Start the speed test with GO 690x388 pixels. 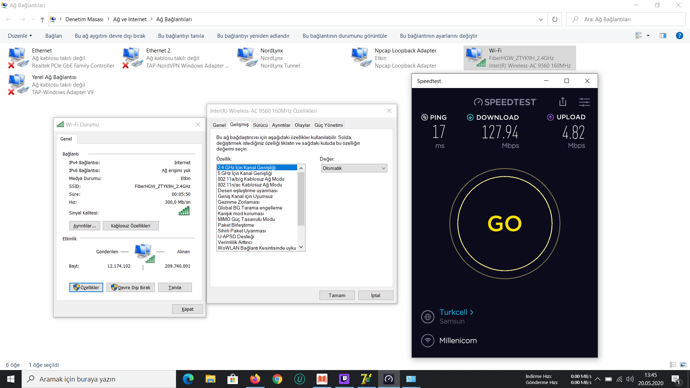[x=505, y=223]
